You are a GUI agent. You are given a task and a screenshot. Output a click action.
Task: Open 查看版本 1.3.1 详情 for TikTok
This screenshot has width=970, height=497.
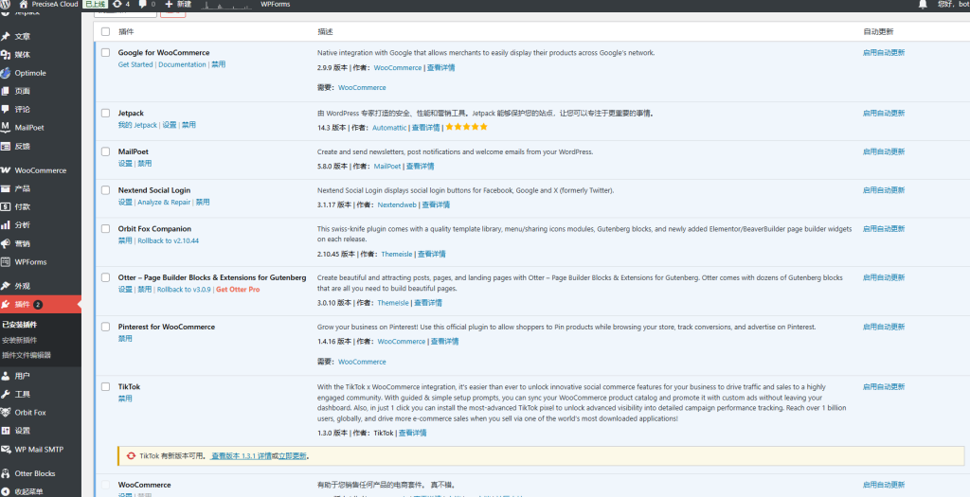242,456
